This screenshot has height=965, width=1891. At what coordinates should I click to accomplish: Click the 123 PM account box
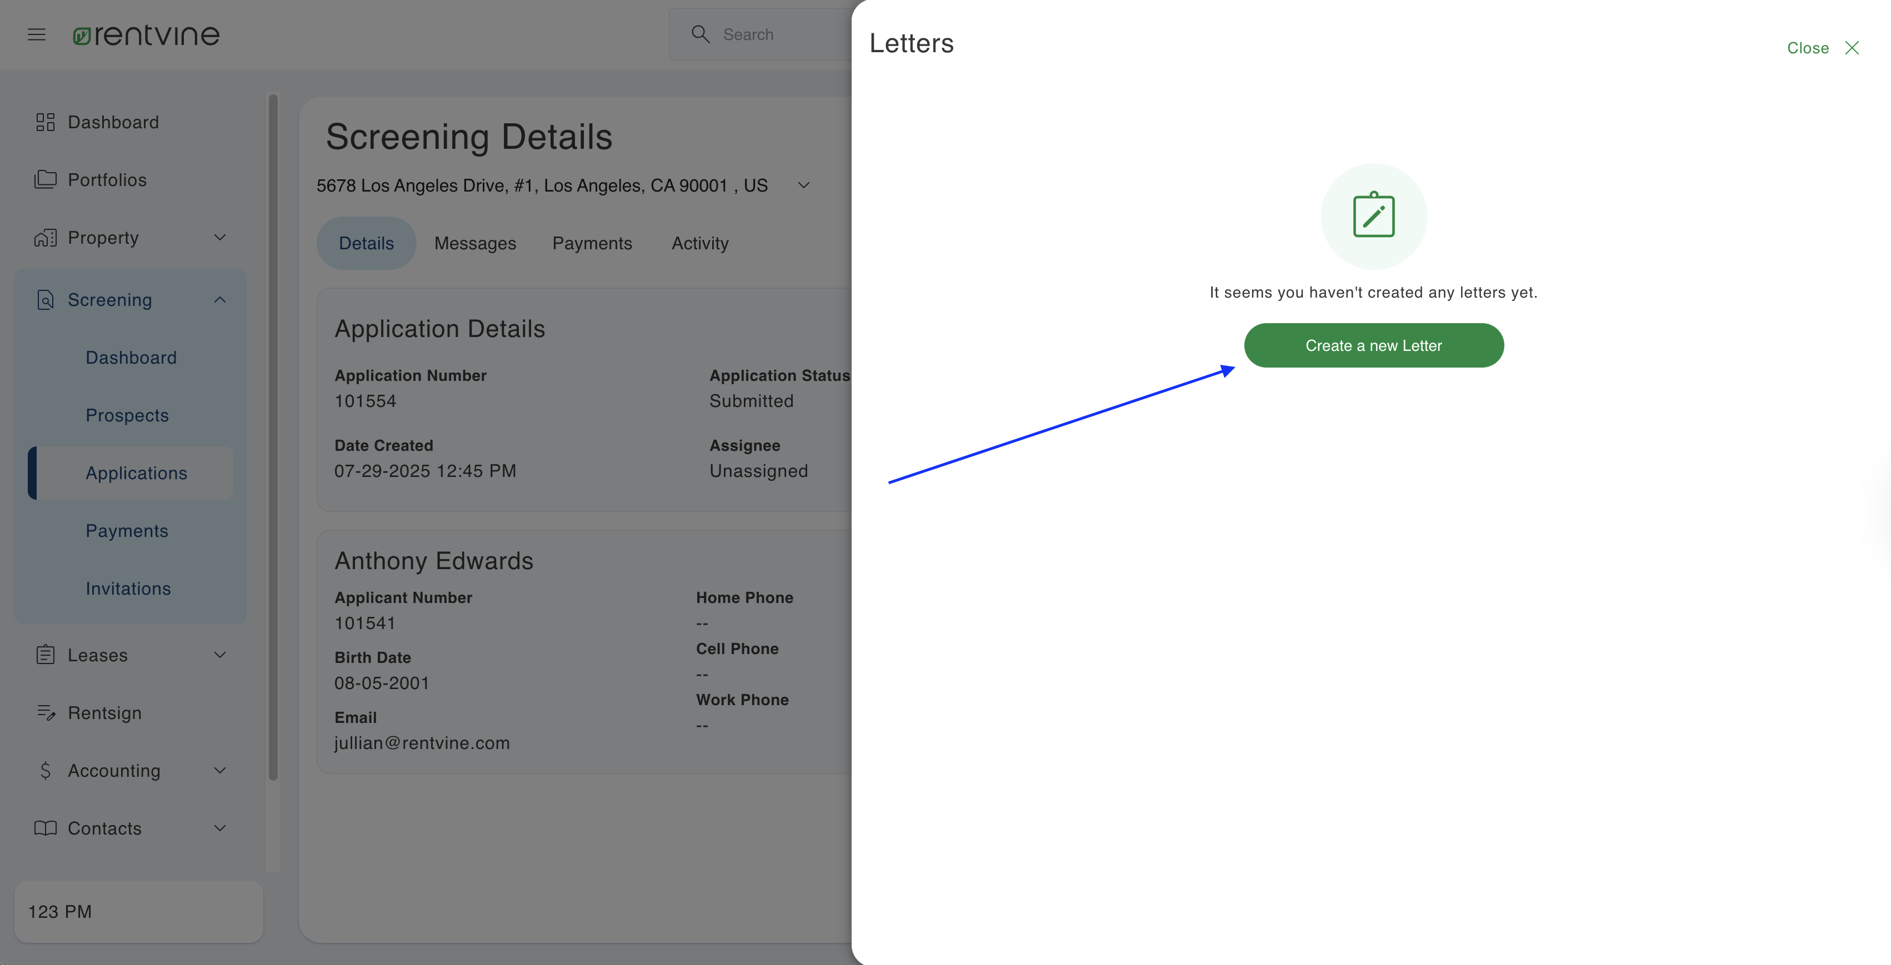[139, 912]
